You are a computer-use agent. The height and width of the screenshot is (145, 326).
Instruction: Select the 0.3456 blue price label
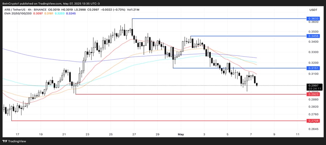pyautogui.click(x=313, y=36)
